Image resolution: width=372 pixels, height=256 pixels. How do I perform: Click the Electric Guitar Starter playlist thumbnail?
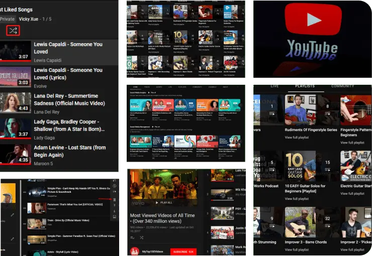tap(356, 166)
